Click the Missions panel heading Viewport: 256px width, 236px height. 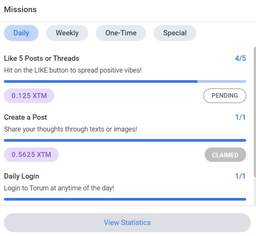(x=20, y=10)
